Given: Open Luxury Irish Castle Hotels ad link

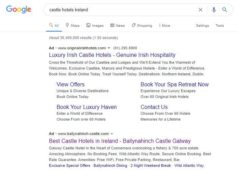Looking at the screenshot, I should pyautogui.click(x=112, y=55).
